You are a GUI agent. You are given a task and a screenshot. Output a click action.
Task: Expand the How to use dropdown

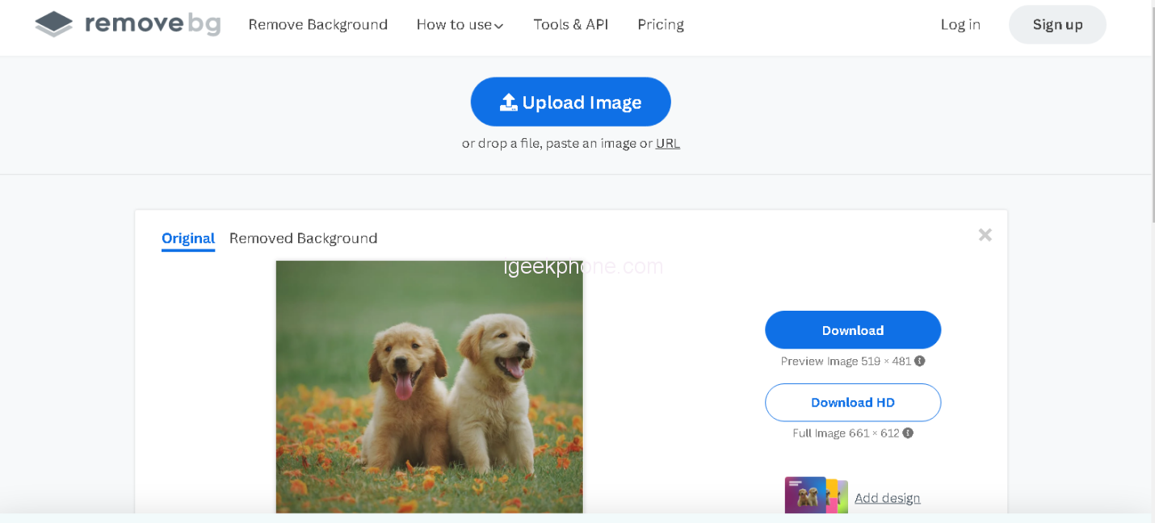point(460,25)
